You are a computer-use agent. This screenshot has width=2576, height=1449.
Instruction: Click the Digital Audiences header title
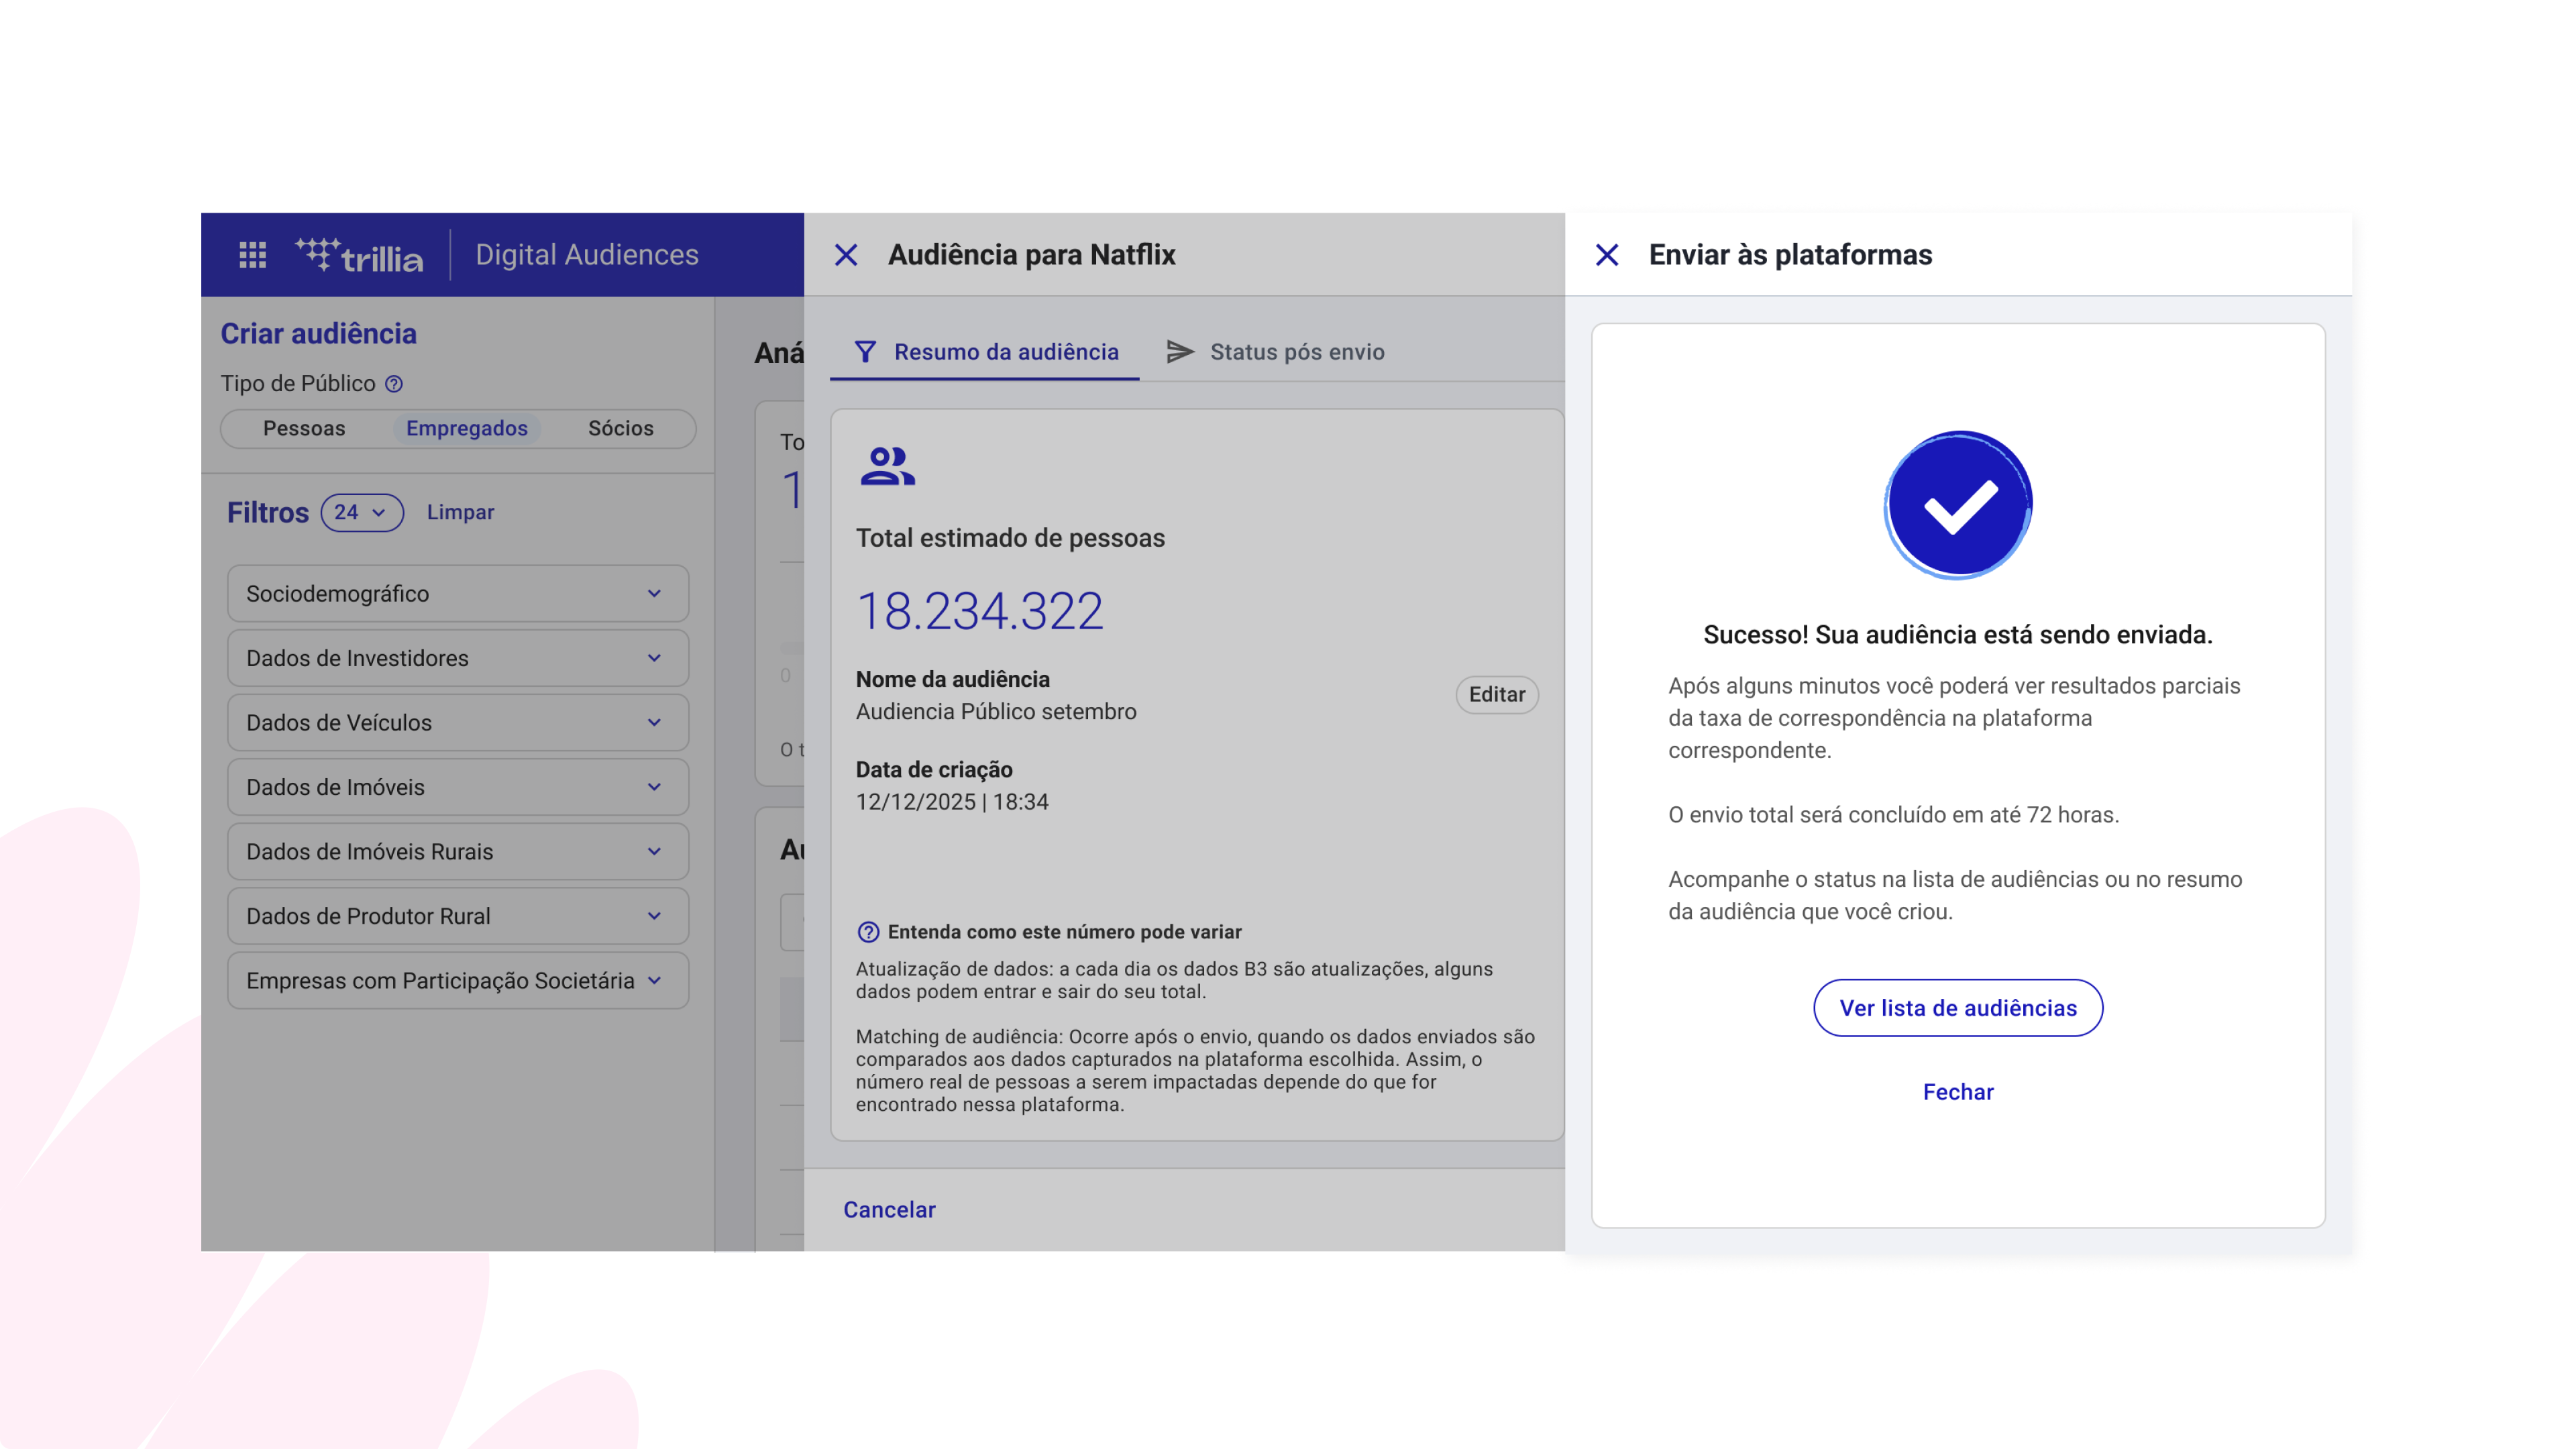[587, 255]
